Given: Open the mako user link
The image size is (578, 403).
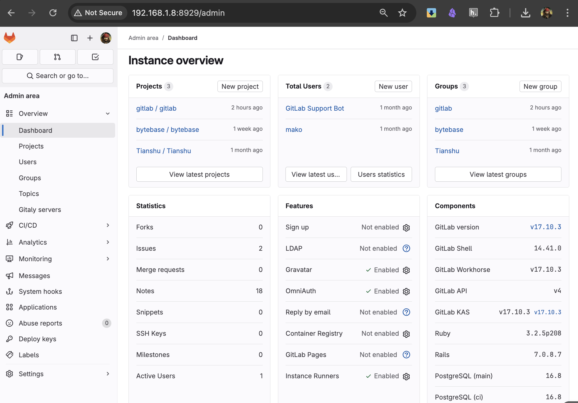Looking at the screenshot, I should point(294,130).
